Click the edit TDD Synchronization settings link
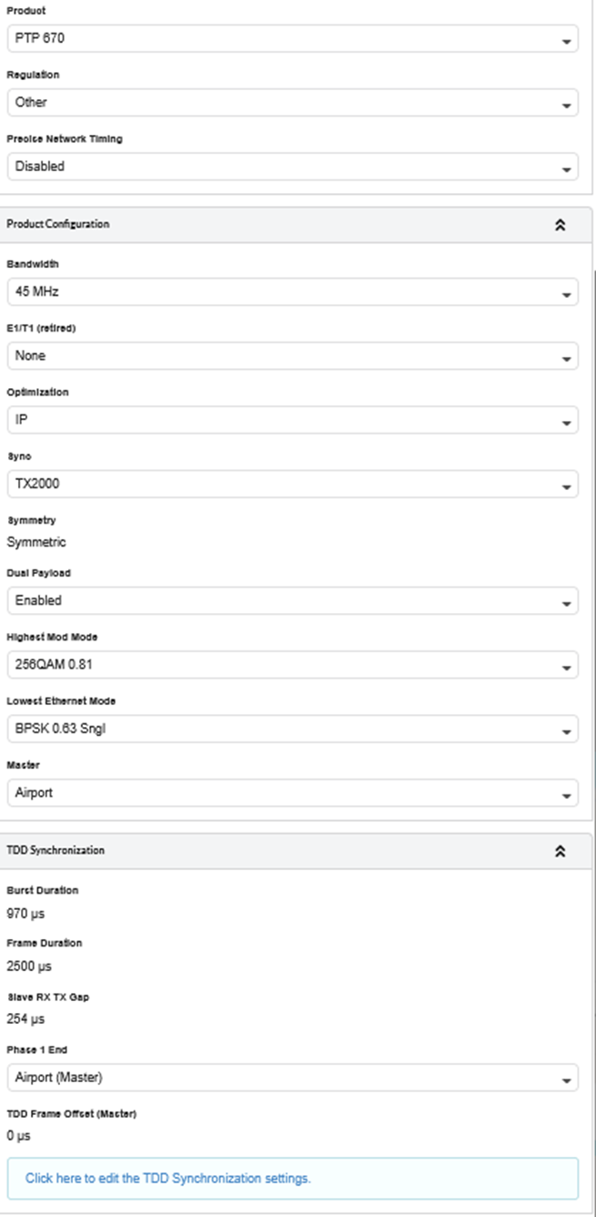 (168, 1179)
